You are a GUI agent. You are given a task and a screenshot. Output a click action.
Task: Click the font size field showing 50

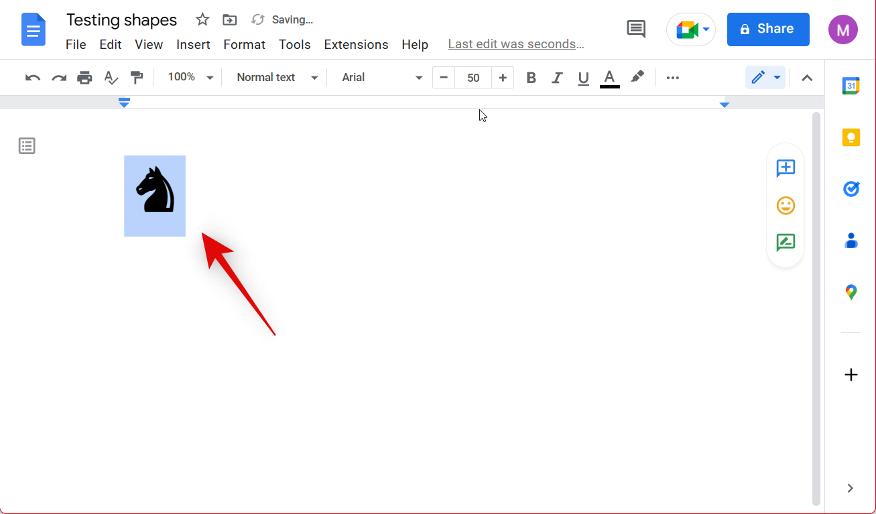(x=473, y=78)
